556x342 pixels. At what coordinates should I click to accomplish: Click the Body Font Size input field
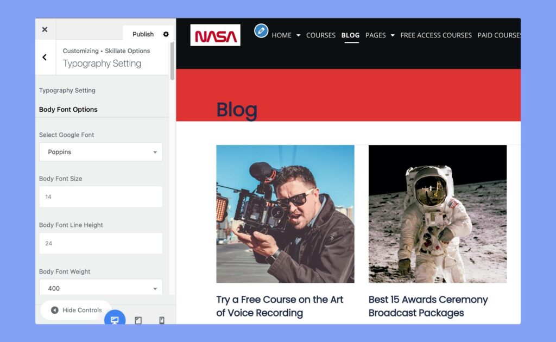[100, 197]
